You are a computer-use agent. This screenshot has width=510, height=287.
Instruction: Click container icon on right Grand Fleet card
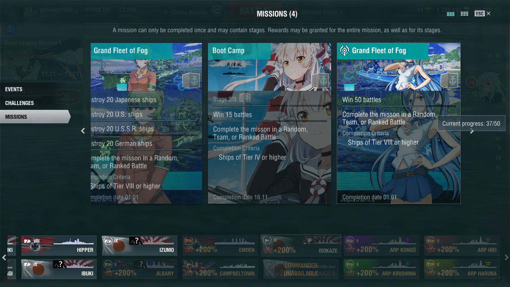click(448, 80)
